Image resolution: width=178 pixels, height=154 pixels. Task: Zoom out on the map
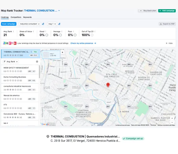[172, 122]
